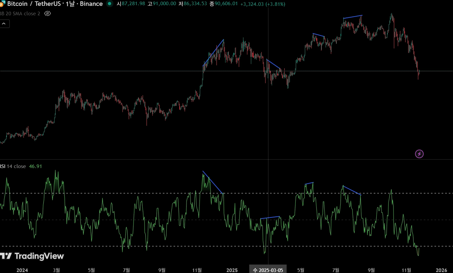Select the BB 20 SMA close 2 legend
The image size is (453, 273).
coord(20,14)
